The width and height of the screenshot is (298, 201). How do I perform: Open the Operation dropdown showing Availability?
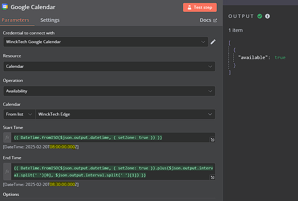click(109, 91)
